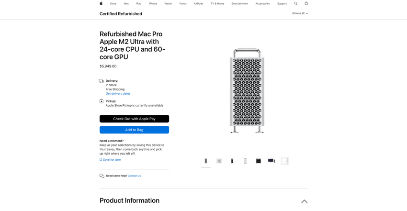The image size is (407, 211).
Task: Open the Mac menu item
Action: tap(126, 3)
